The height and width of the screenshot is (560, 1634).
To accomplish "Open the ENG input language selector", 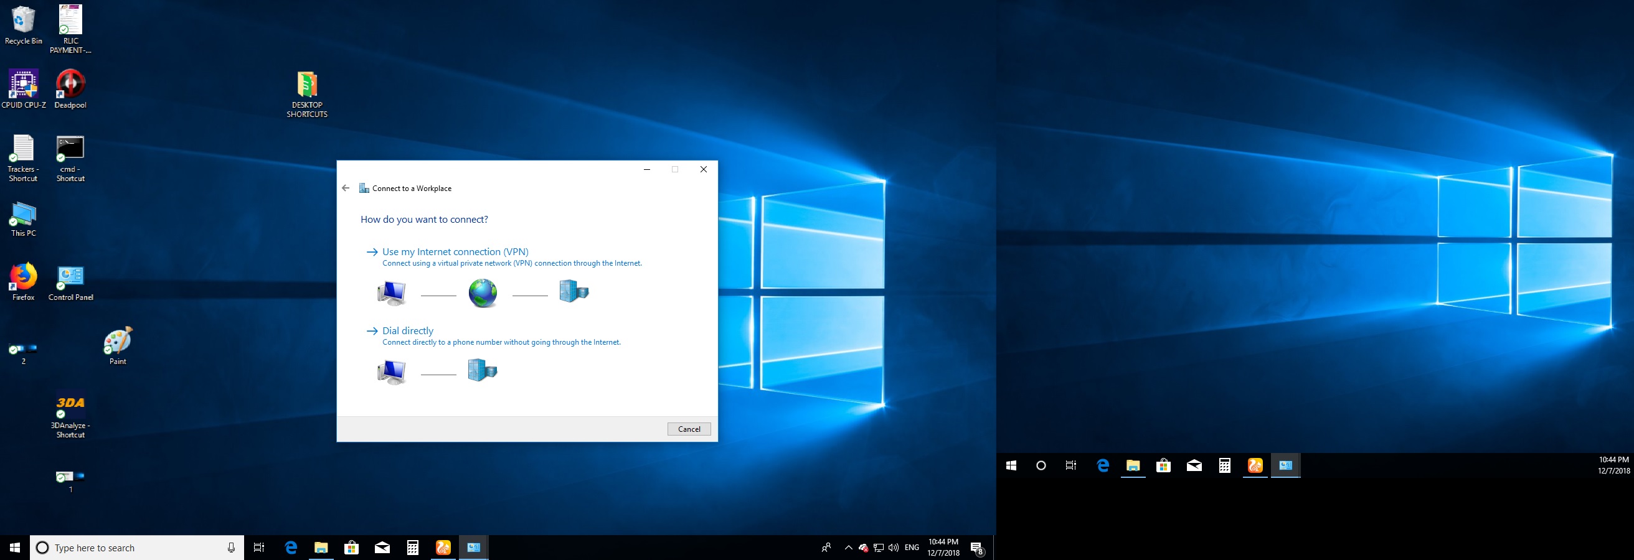I will click(x=912, y=548).
